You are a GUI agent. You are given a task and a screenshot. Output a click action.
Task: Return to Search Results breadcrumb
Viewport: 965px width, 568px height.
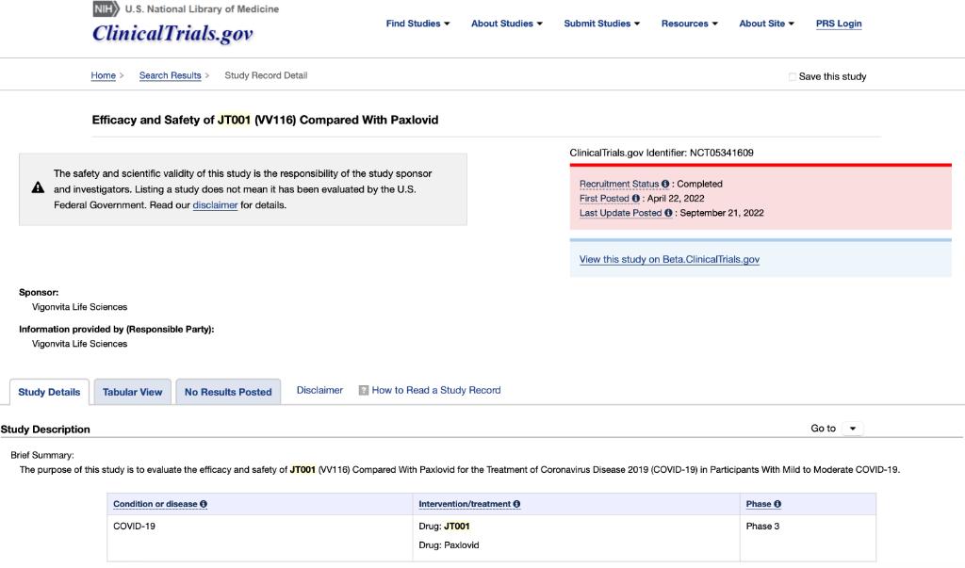(x=171, y=75)
